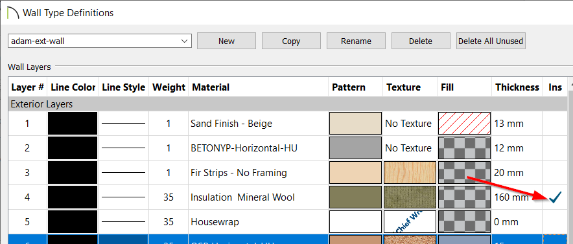The image size is (573, 244).
Task: Select line color swatch for layer 3
Action: coord(73,173)
